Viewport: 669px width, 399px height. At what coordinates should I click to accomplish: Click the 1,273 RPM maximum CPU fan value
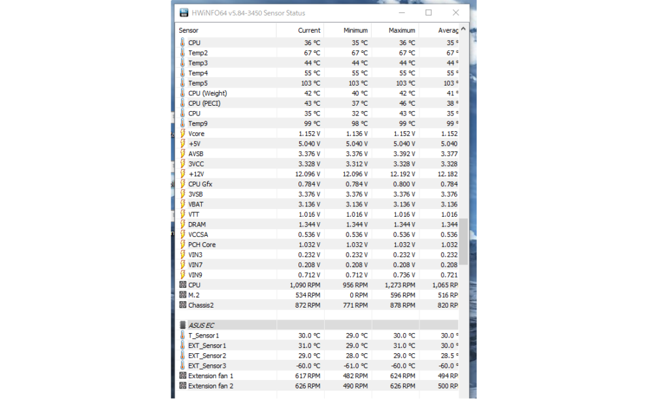(400, 285)
